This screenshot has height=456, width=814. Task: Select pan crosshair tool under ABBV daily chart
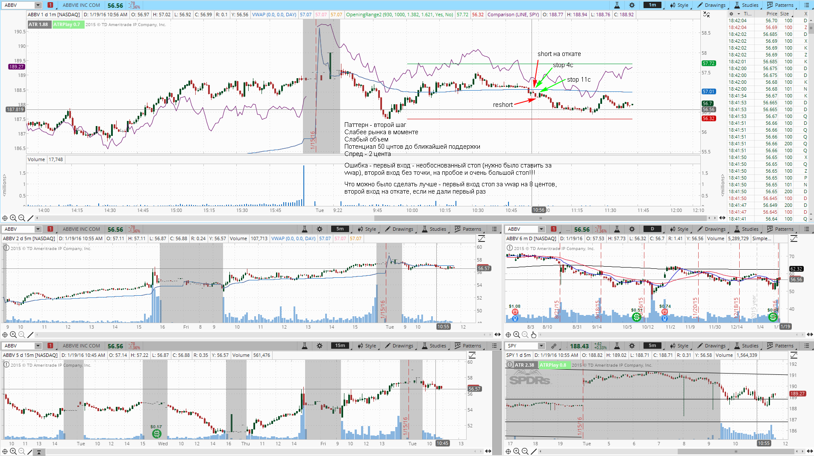(x=508, y=335)
